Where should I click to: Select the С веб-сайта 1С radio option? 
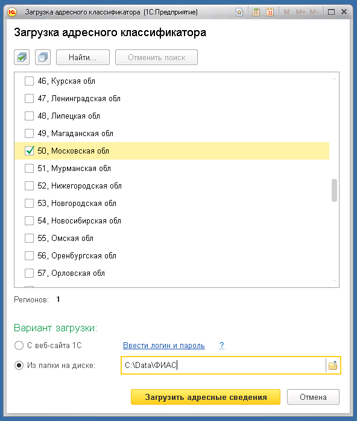point(19,345)
